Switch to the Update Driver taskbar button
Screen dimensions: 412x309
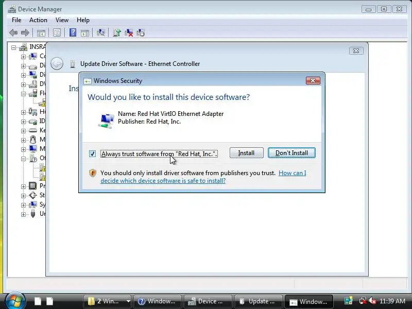pyautogui.click(x=258, y=301)
